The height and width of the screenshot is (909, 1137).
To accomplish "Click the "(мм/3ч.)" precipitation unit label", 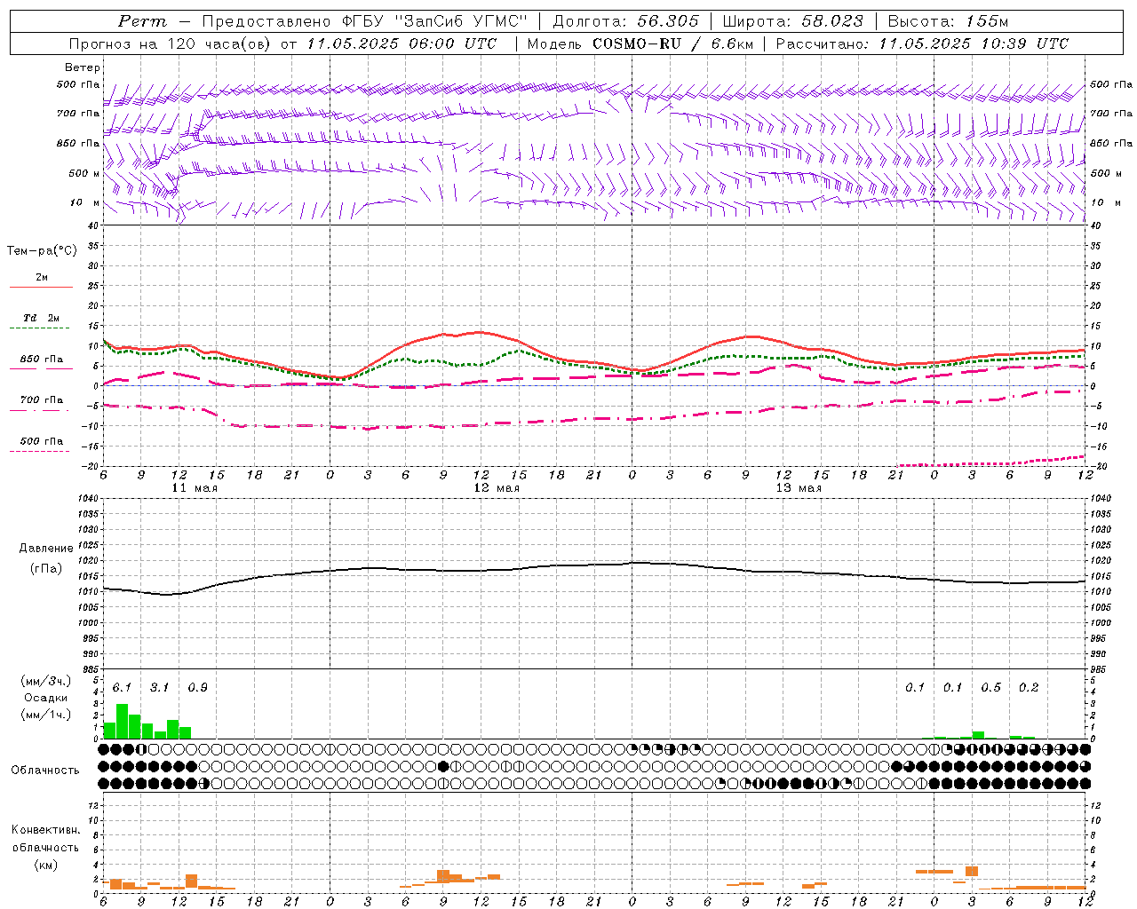I will 46,681.
